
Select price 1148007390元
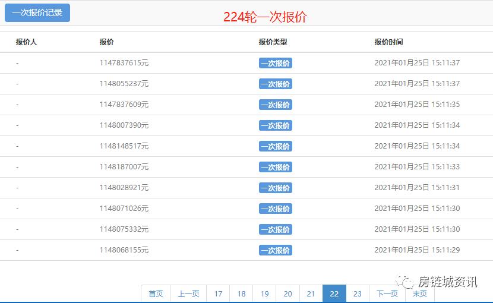click(x=124, y=125)
